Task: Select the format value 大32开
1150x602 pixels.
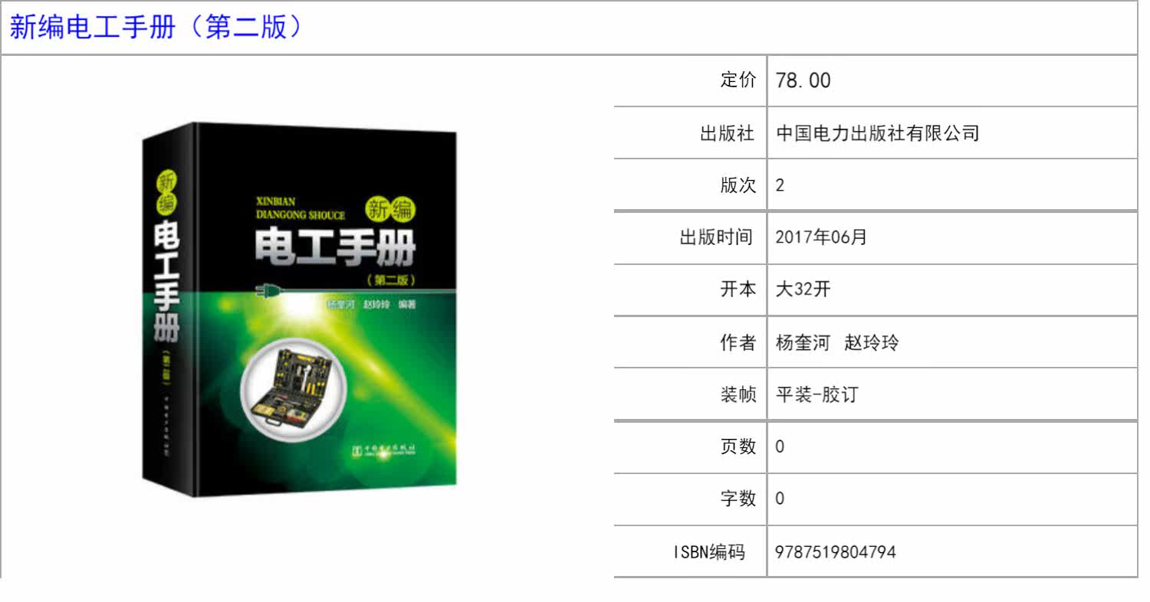Action: click(x=803, y=290)
